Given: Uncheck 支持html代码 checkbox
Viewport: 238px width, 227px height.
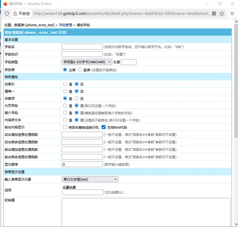Looking at the screenshot, I should point(104,127).
